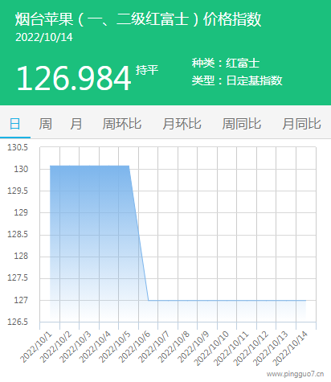Click the 2022/10/1 axis label
331x382 pixels.
pos(36,347)
